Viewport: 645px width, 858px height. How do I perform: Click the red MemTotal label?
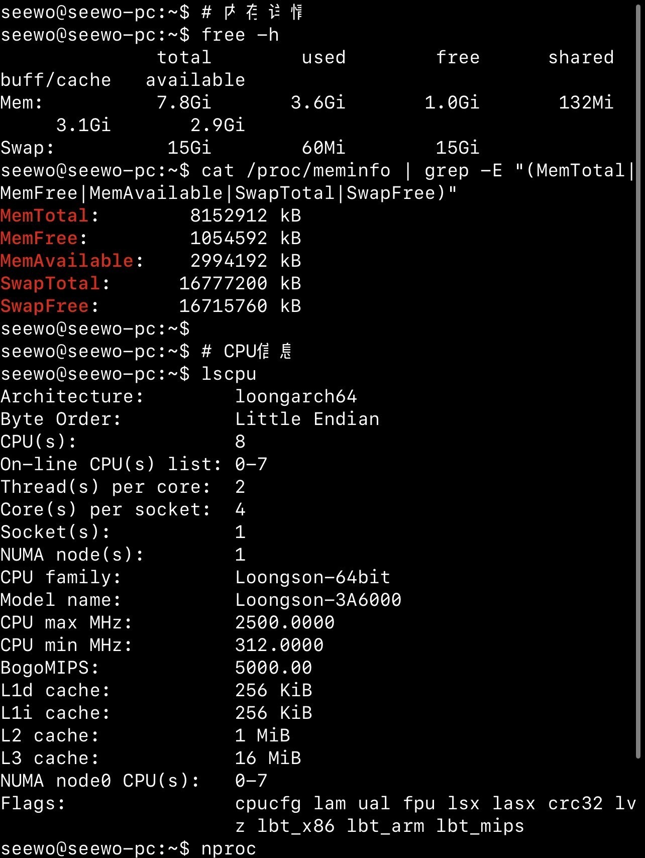click(45, 216)
